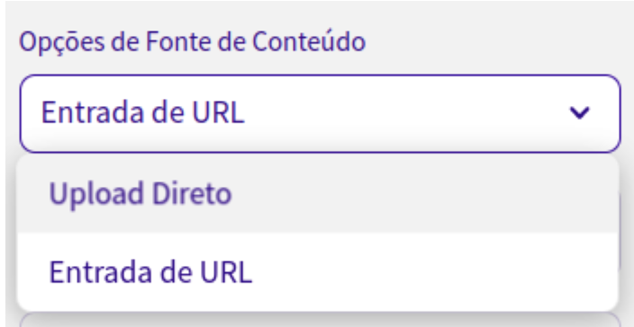Click the Entrada de URL text in the combo box
The height and width of the screenshot is (327, 634).
click(x=142, y=113)
